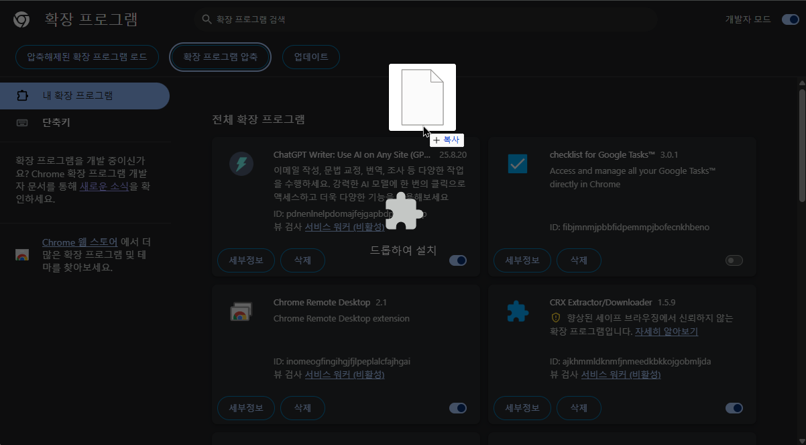This screenshot has height=445, width=806.
Task: Click the 확장 프로그램 검색 search field
Action: [425, 19]
